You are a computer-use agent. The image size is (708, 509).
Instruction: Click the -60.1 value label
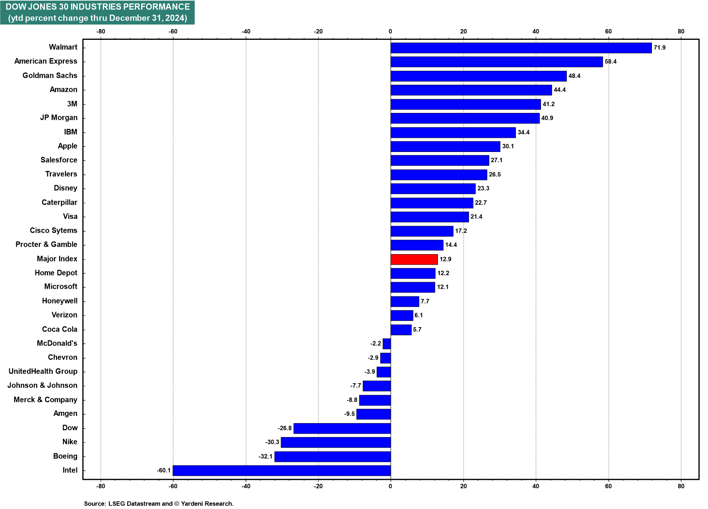(x=164, y=470)
